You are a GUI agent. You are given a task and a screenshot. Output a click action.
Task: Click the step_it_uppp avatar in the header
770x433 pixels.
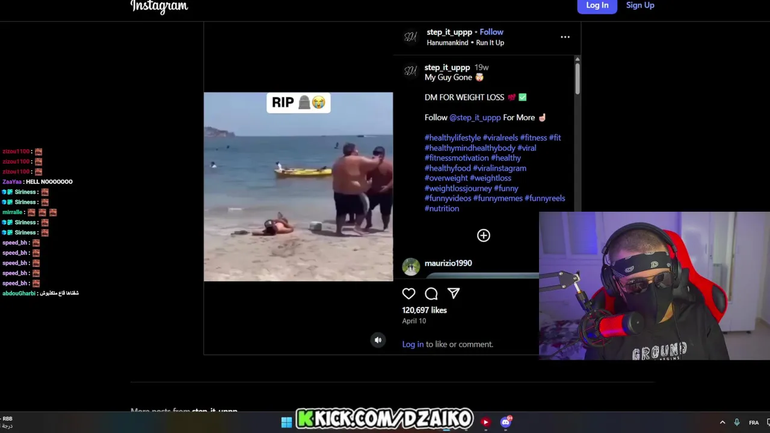coord(411,37)
